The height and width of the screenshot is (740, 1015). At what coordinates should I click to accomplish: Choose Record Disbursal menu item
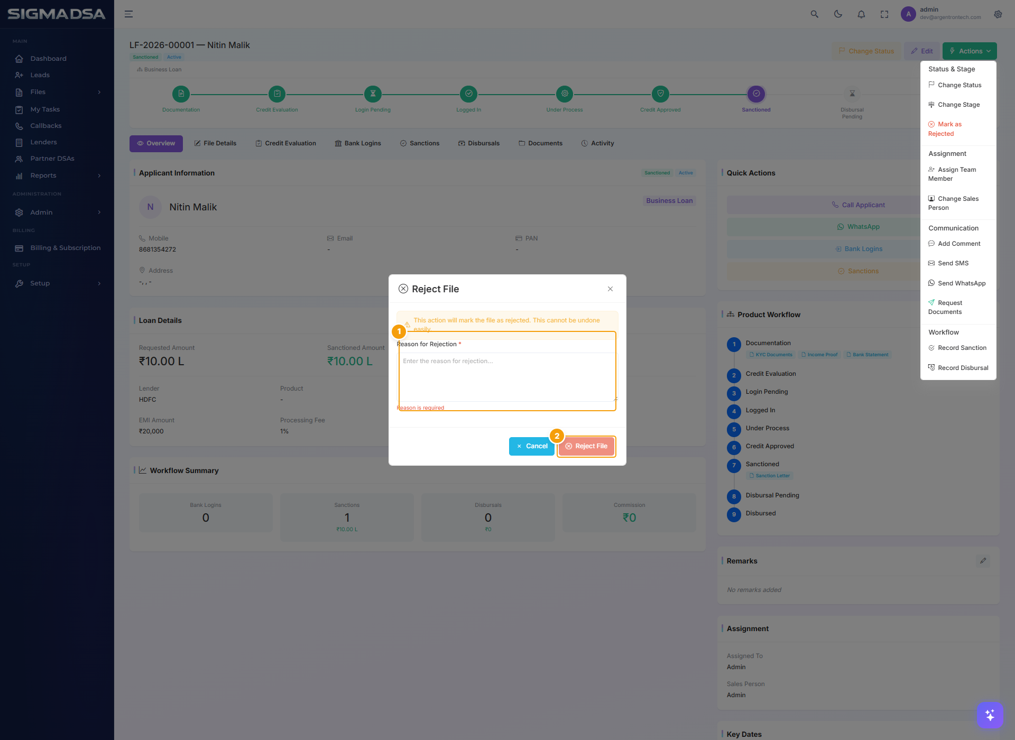(958, 368)
